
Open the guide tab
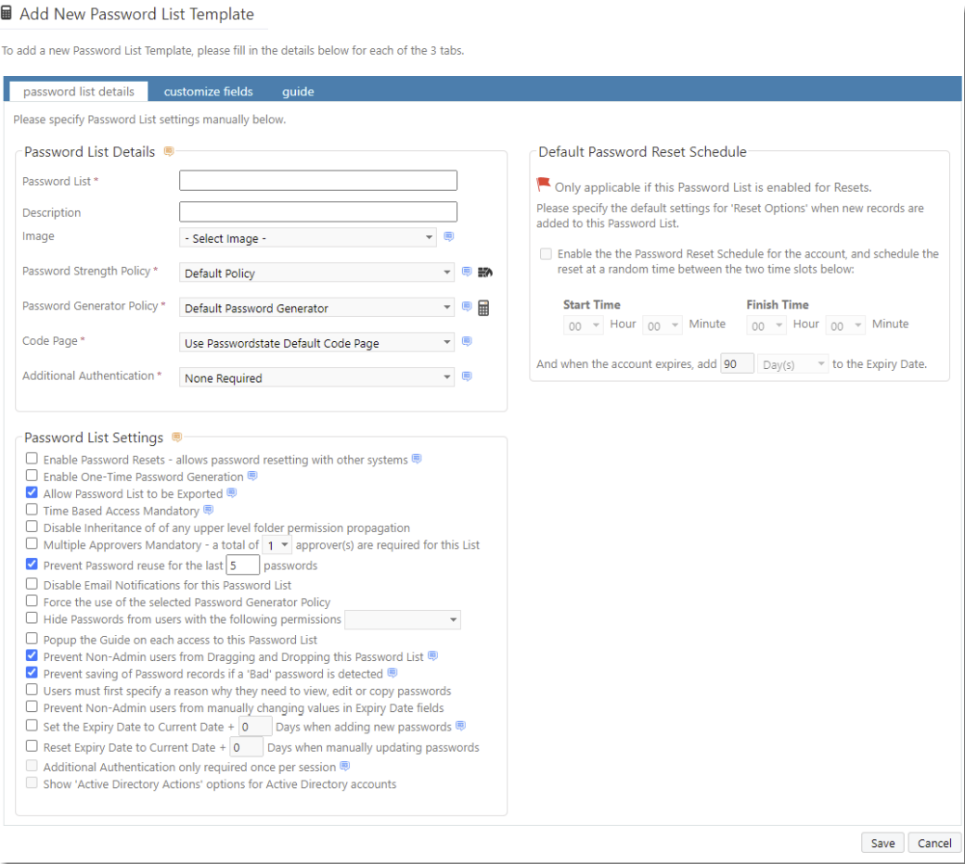[x=298, y=92]
